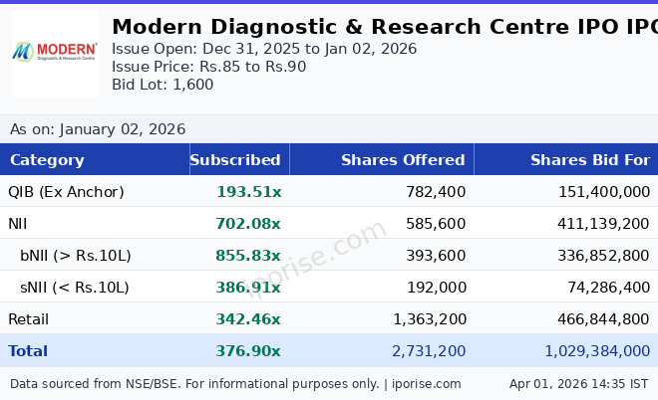Screen dimensions: 658x400
Task: Click the Issue Price text line
Action: (x=208, y=67)
